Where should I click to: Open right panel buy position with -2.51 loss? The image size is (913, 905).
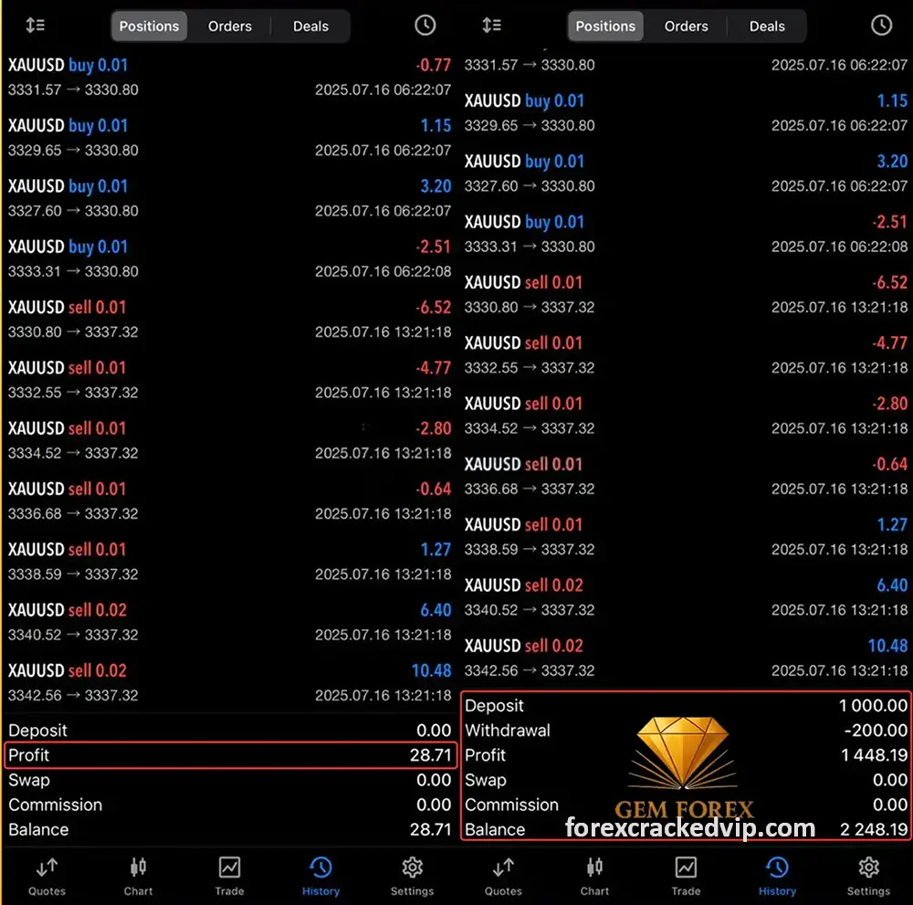(686, 234)
